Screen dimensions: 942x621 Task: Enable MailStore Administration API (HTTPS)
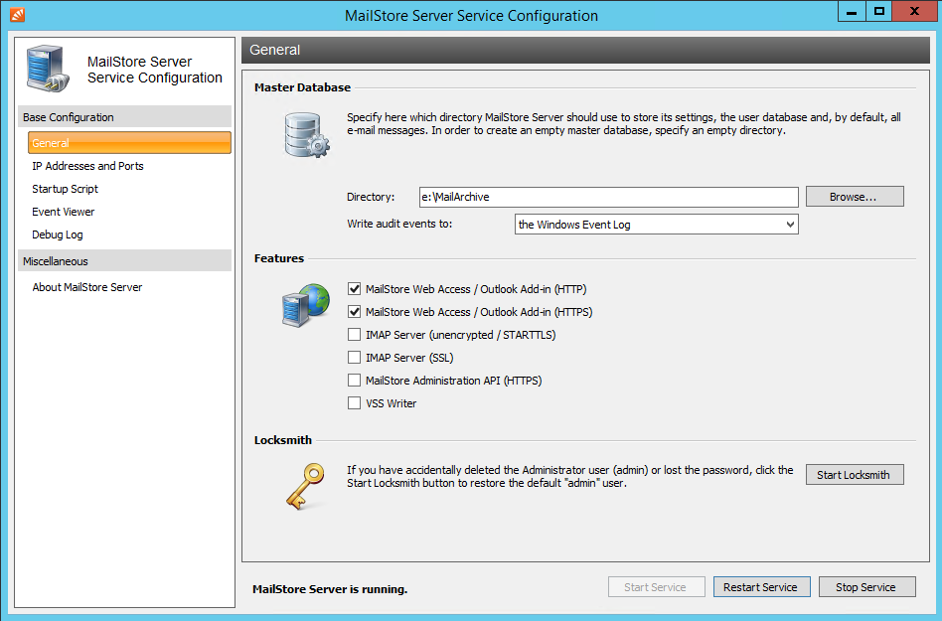355,381
